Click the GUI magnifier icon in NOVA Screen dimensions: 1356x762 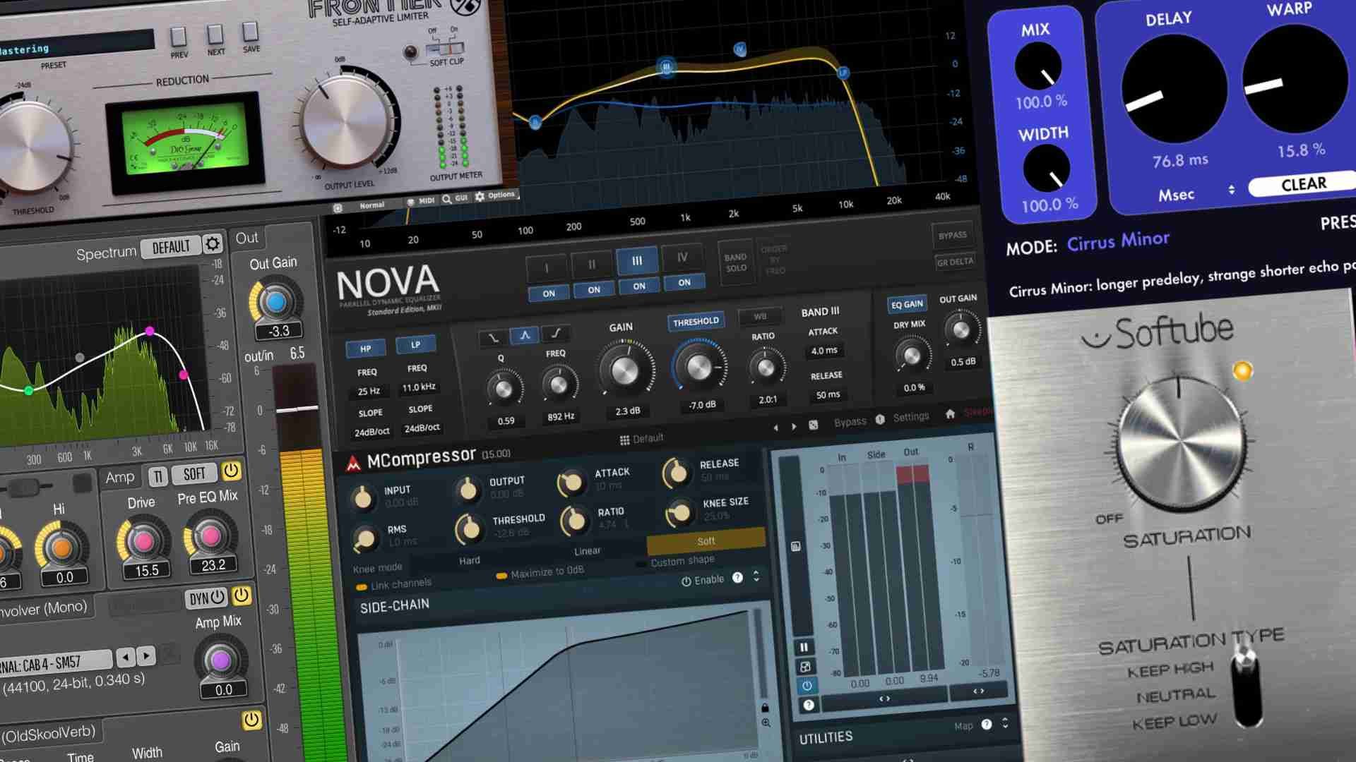click(x=446, y=198)
